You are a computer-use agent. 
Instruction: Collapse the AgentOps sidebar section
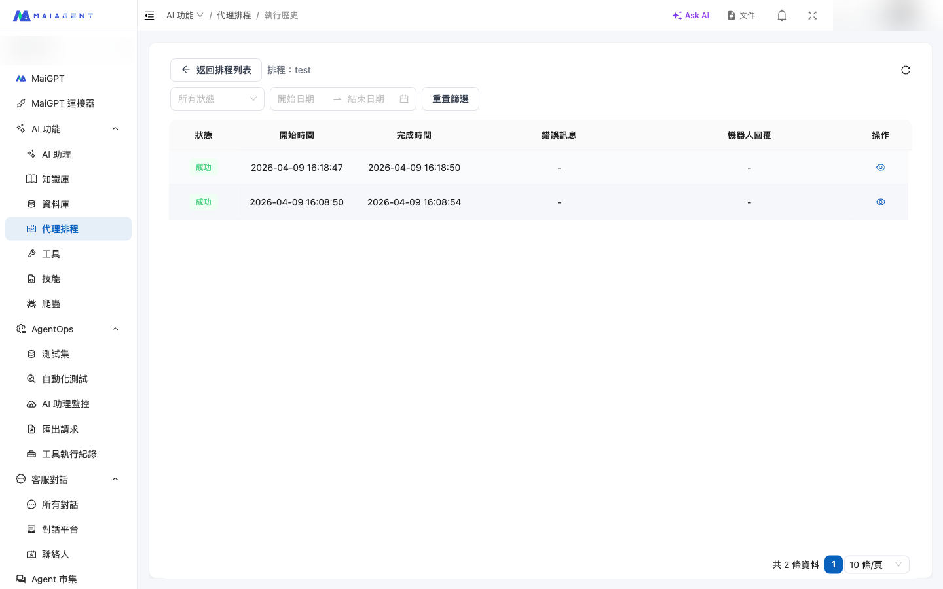coord(68,329)
